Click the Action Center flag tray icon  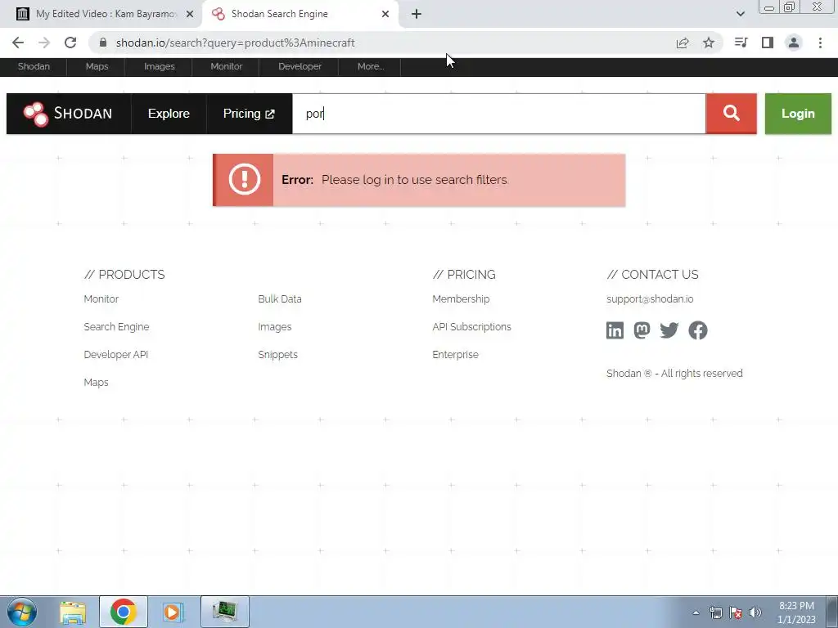coord(736,612)
